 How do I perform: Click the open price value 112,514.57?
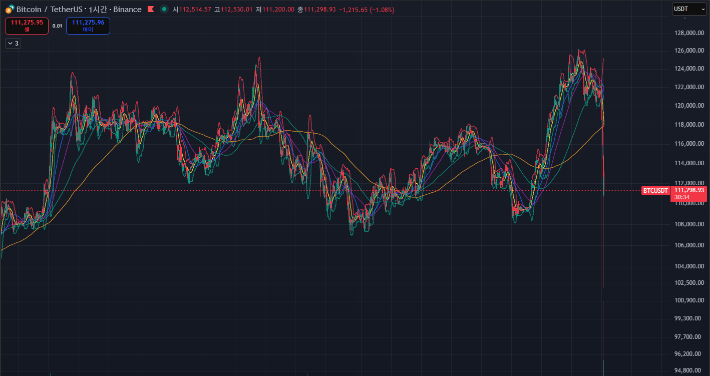pos(195,10)
